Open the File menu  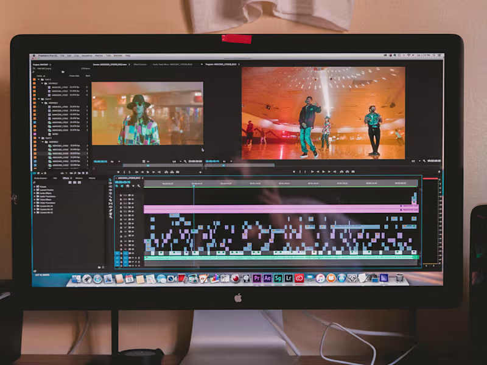(x=62, y=55)
